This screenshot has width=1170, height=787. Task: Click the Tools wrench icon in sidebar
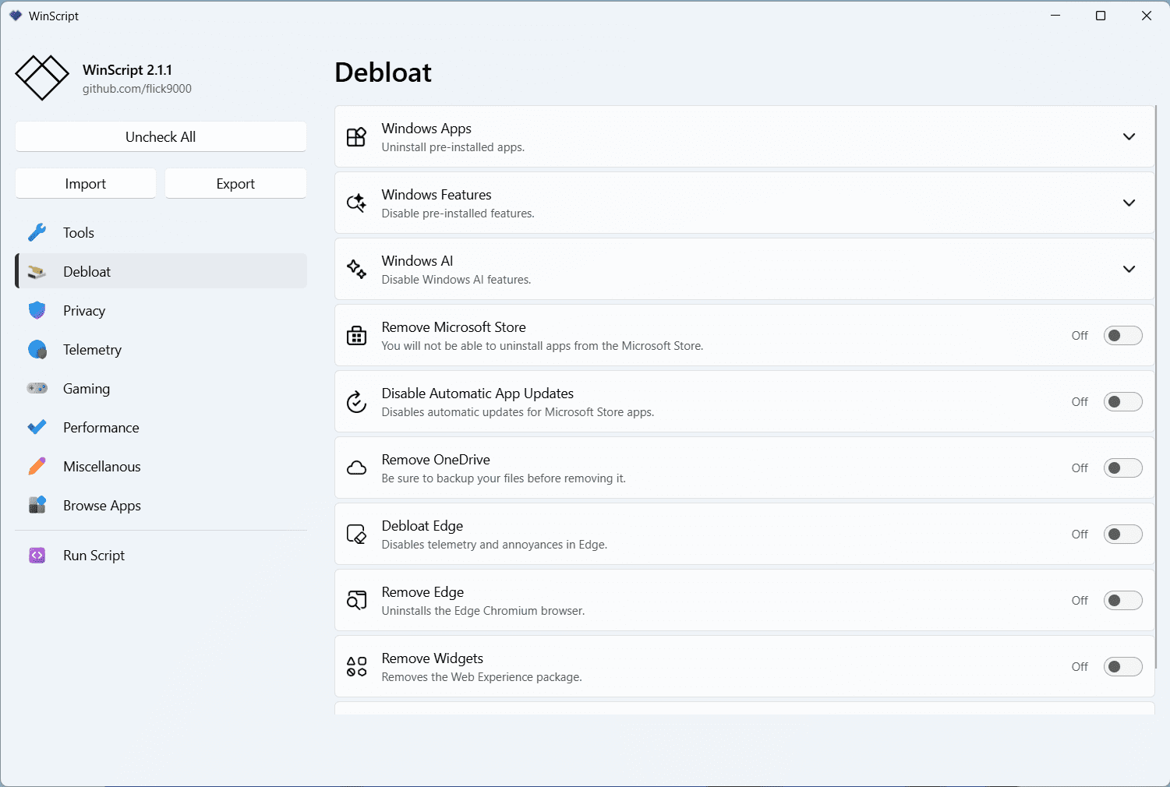(37, 232)
